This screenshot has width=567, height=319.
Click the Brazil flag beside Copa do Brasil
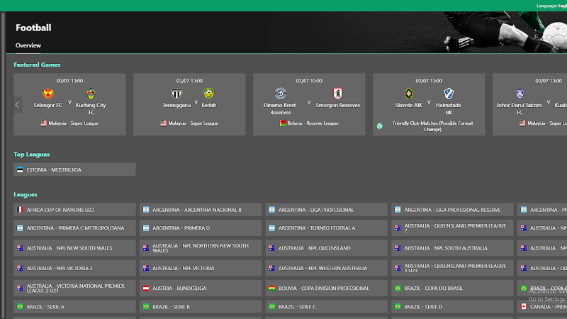tap(398, 289)
